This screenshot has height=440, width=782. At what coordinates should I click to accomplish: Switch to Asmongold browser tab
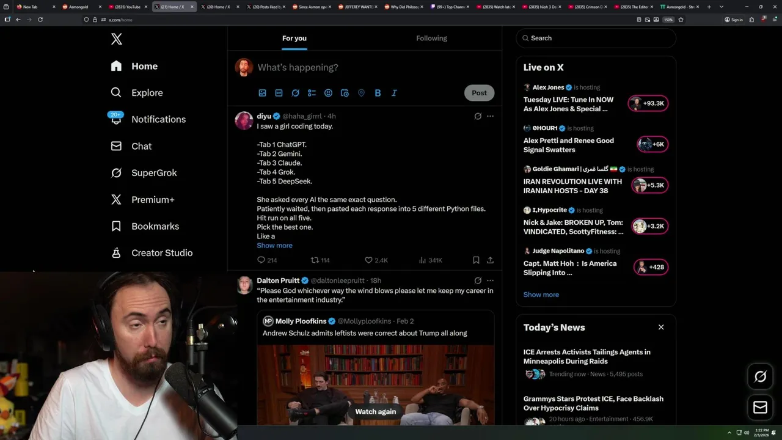point(81,7)
